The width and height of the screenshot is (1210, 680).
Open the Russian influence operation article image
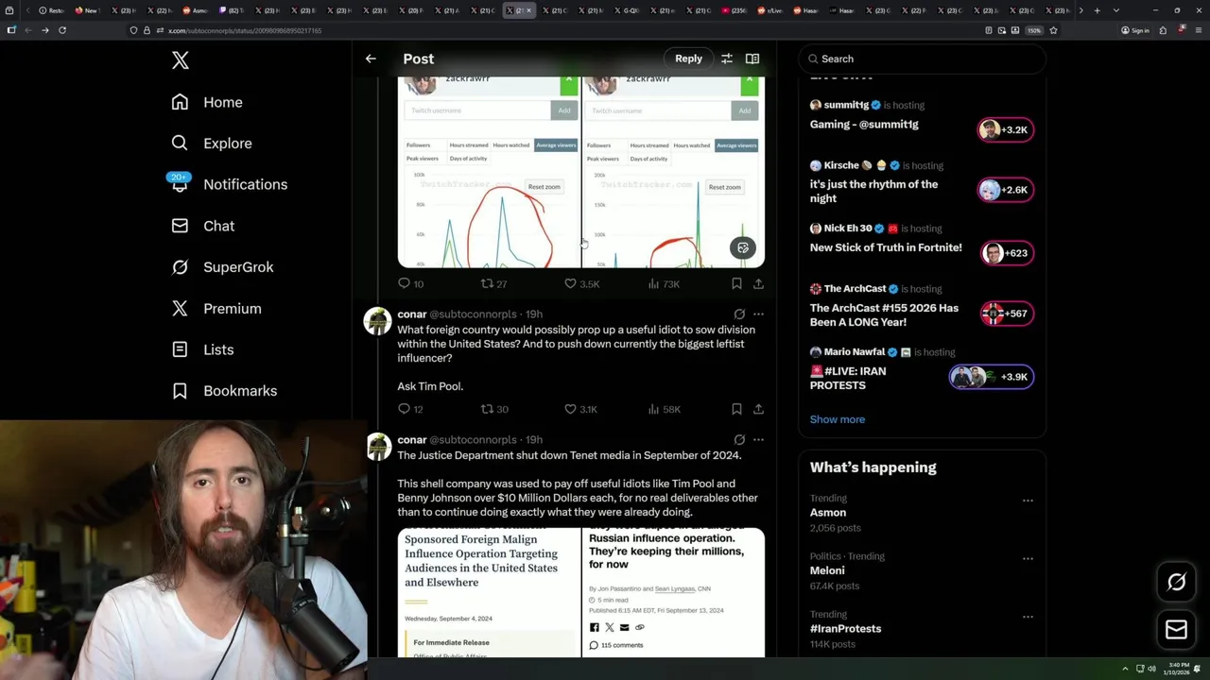click(x=673, y=592)
